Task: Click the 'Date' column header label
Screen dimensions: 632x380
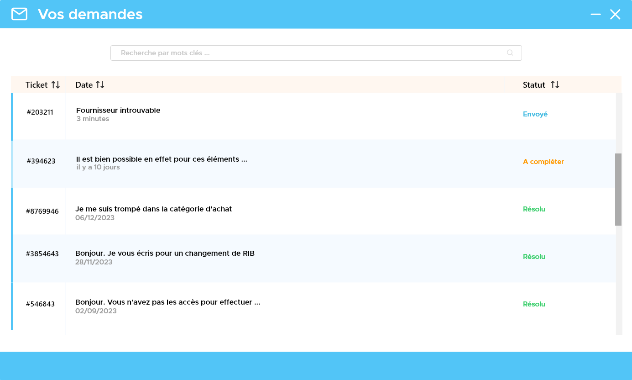Action: click(84, 85)
